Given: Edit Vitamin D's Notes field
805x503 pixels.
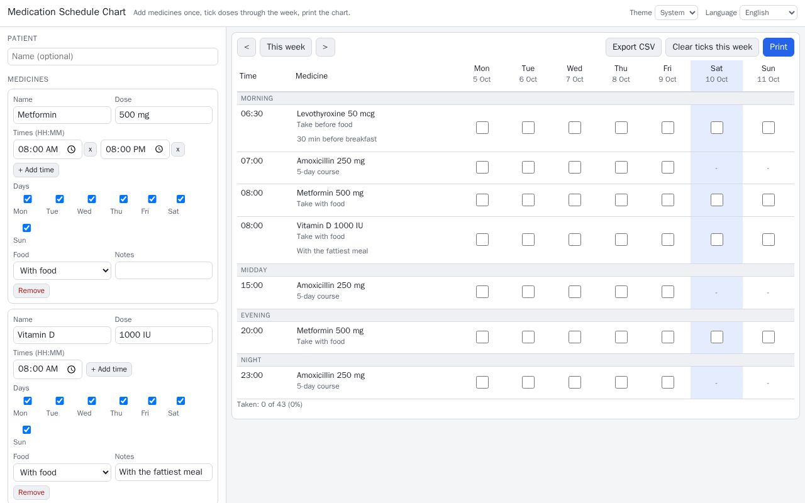Looking at the screenshot, I should point(164,472).
